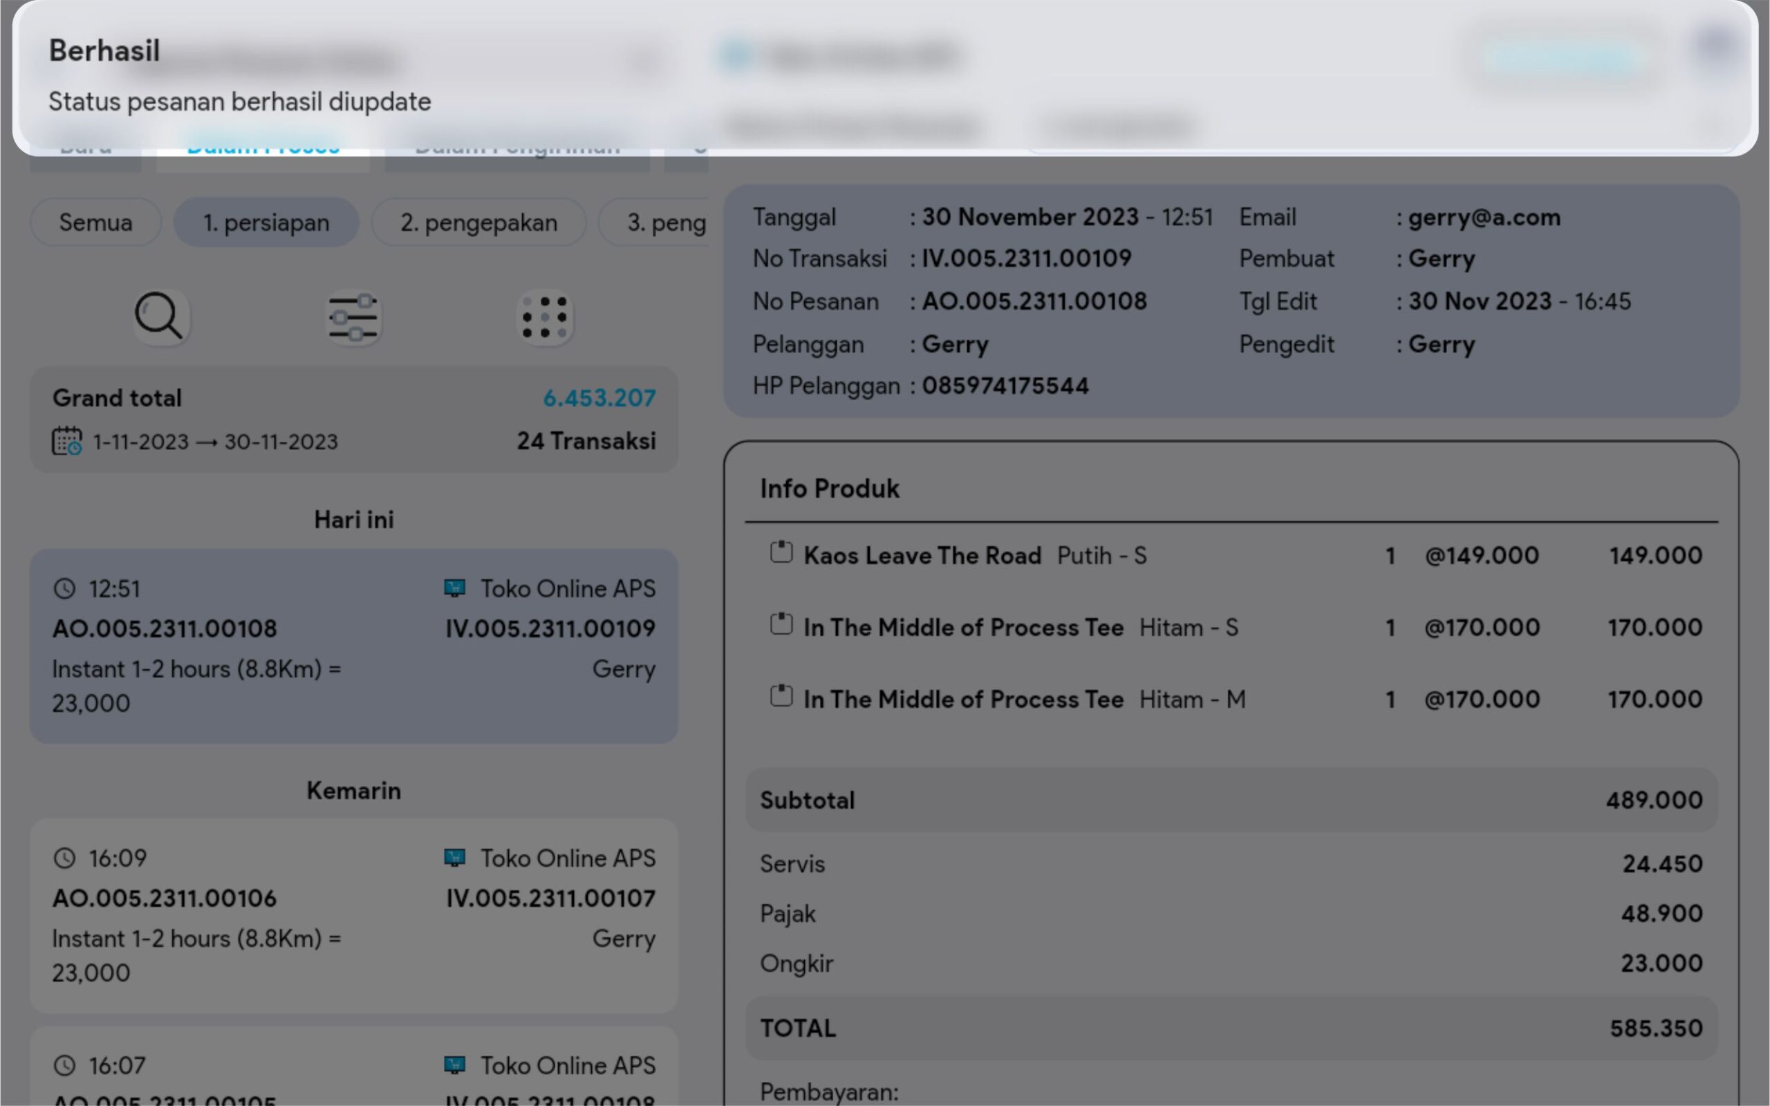Click product icon of Process Tee Hitam - M
The image size is (1770, 1106).
(x=781, y=696)
